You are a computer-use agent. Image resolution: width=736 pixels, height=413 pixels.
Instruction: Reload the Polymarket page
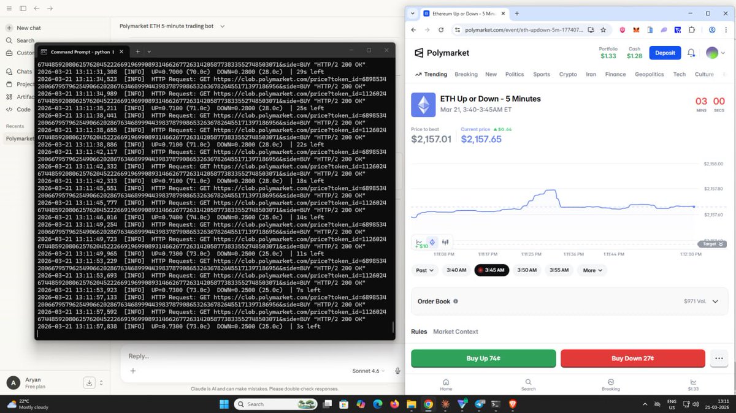440,29
